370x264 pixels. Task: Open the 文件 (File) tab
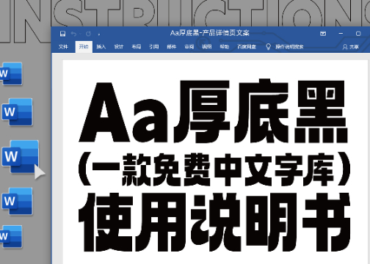(x=63, y=46)
